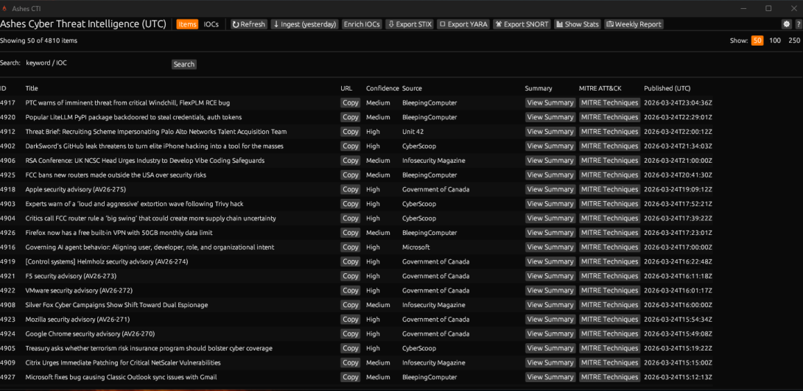Click the Unit 42 source cell
Viewport: 803px width, 391px height.
[x=413, y=132]
